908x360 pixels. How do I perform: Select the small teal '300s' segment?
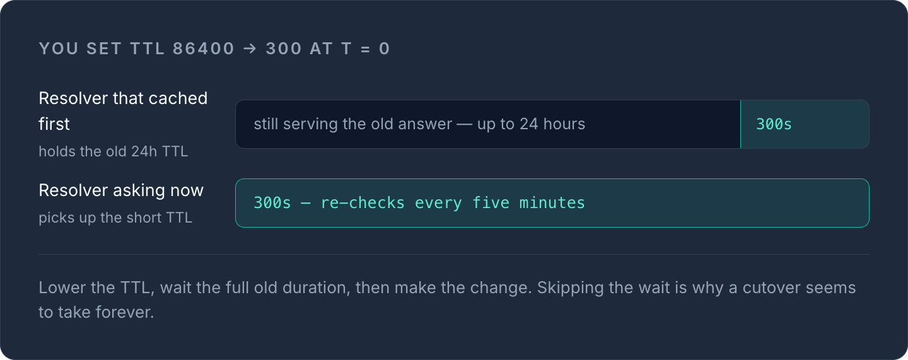click(805, 124)
